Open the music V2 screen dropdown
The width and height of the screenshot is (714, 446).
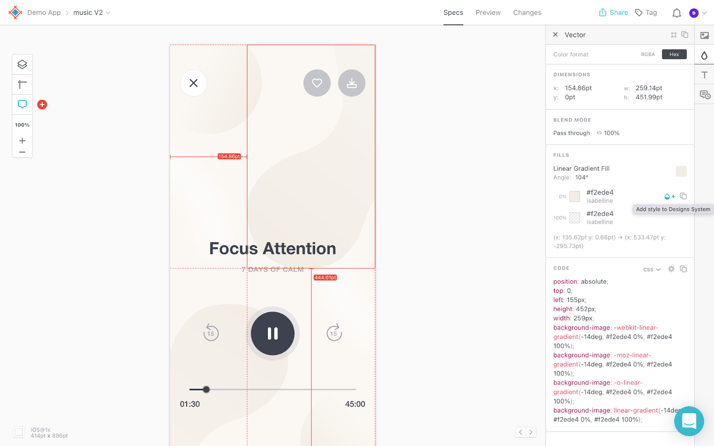click(x=92, y=12)
